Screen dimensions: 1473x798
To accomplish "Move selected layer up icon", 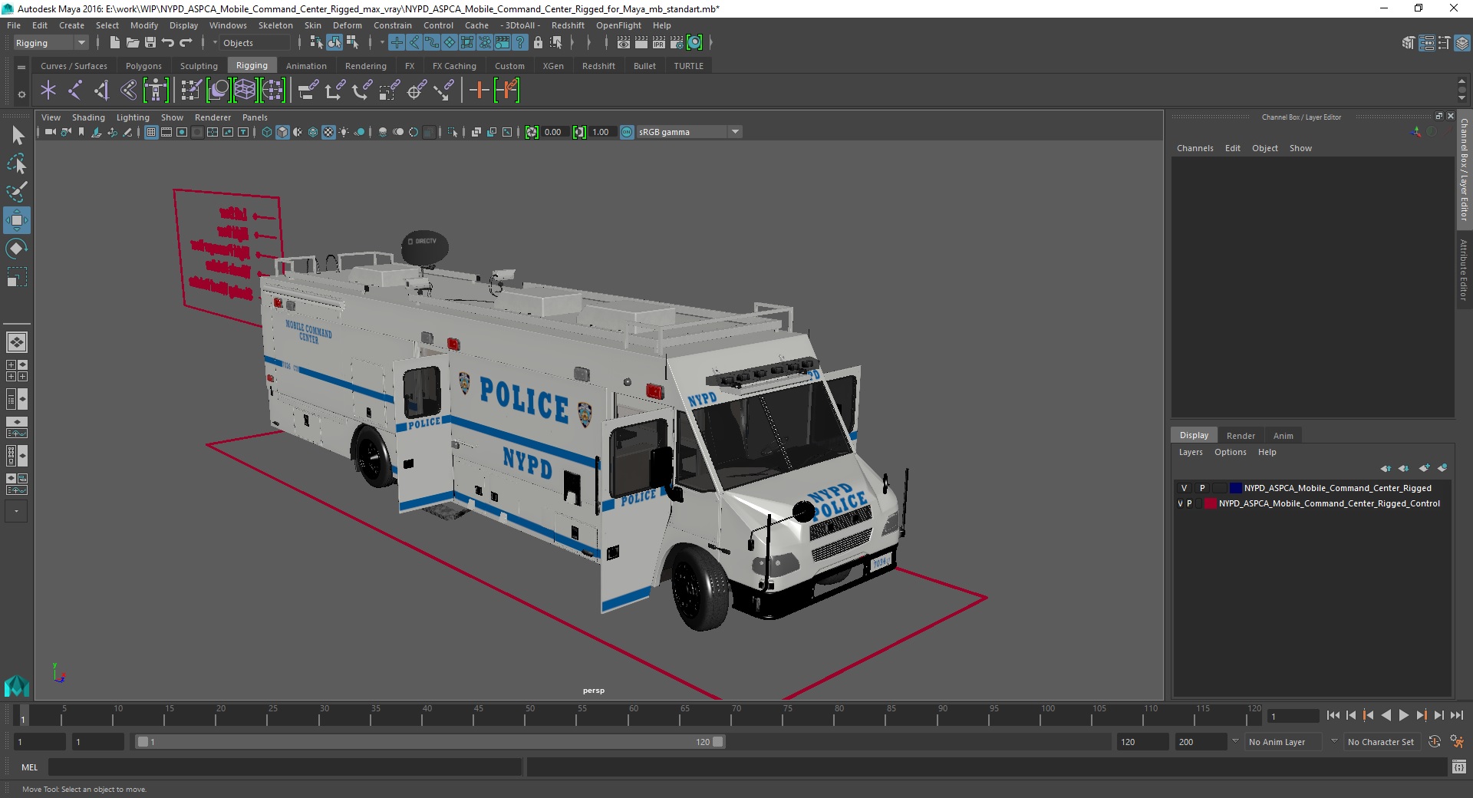I will [1386, 468].
